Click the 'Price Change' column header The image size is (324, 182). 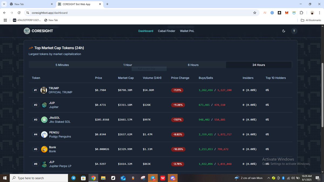pyautogui.click(x=180, y=78)
